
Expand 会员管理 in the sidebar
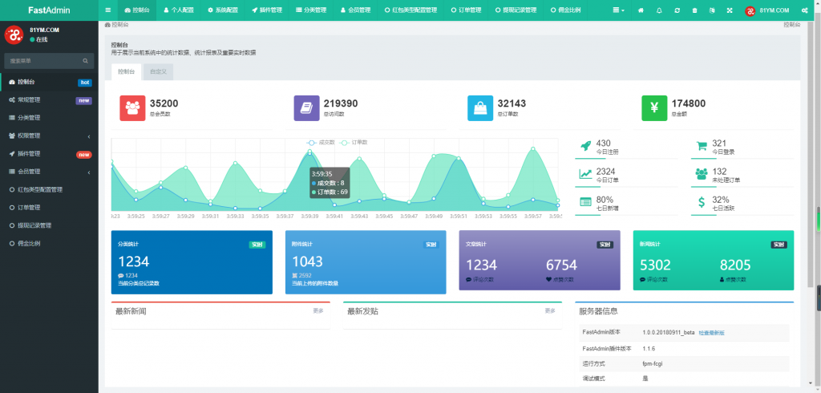click(x=47, y=172)
